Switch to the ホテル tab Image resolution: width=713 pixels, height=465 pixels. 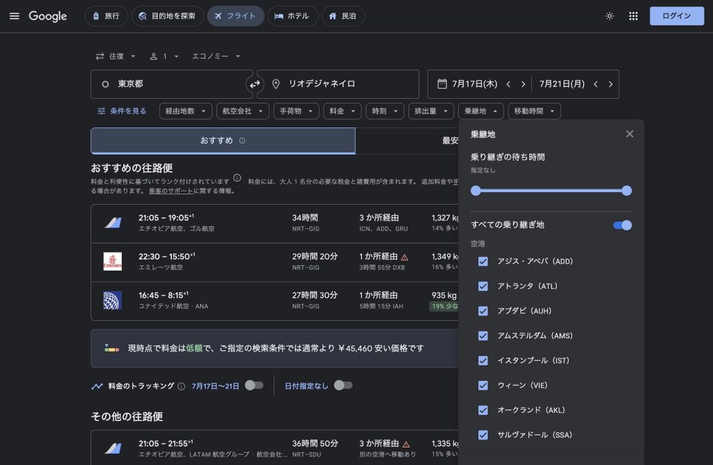pos(292,16)
